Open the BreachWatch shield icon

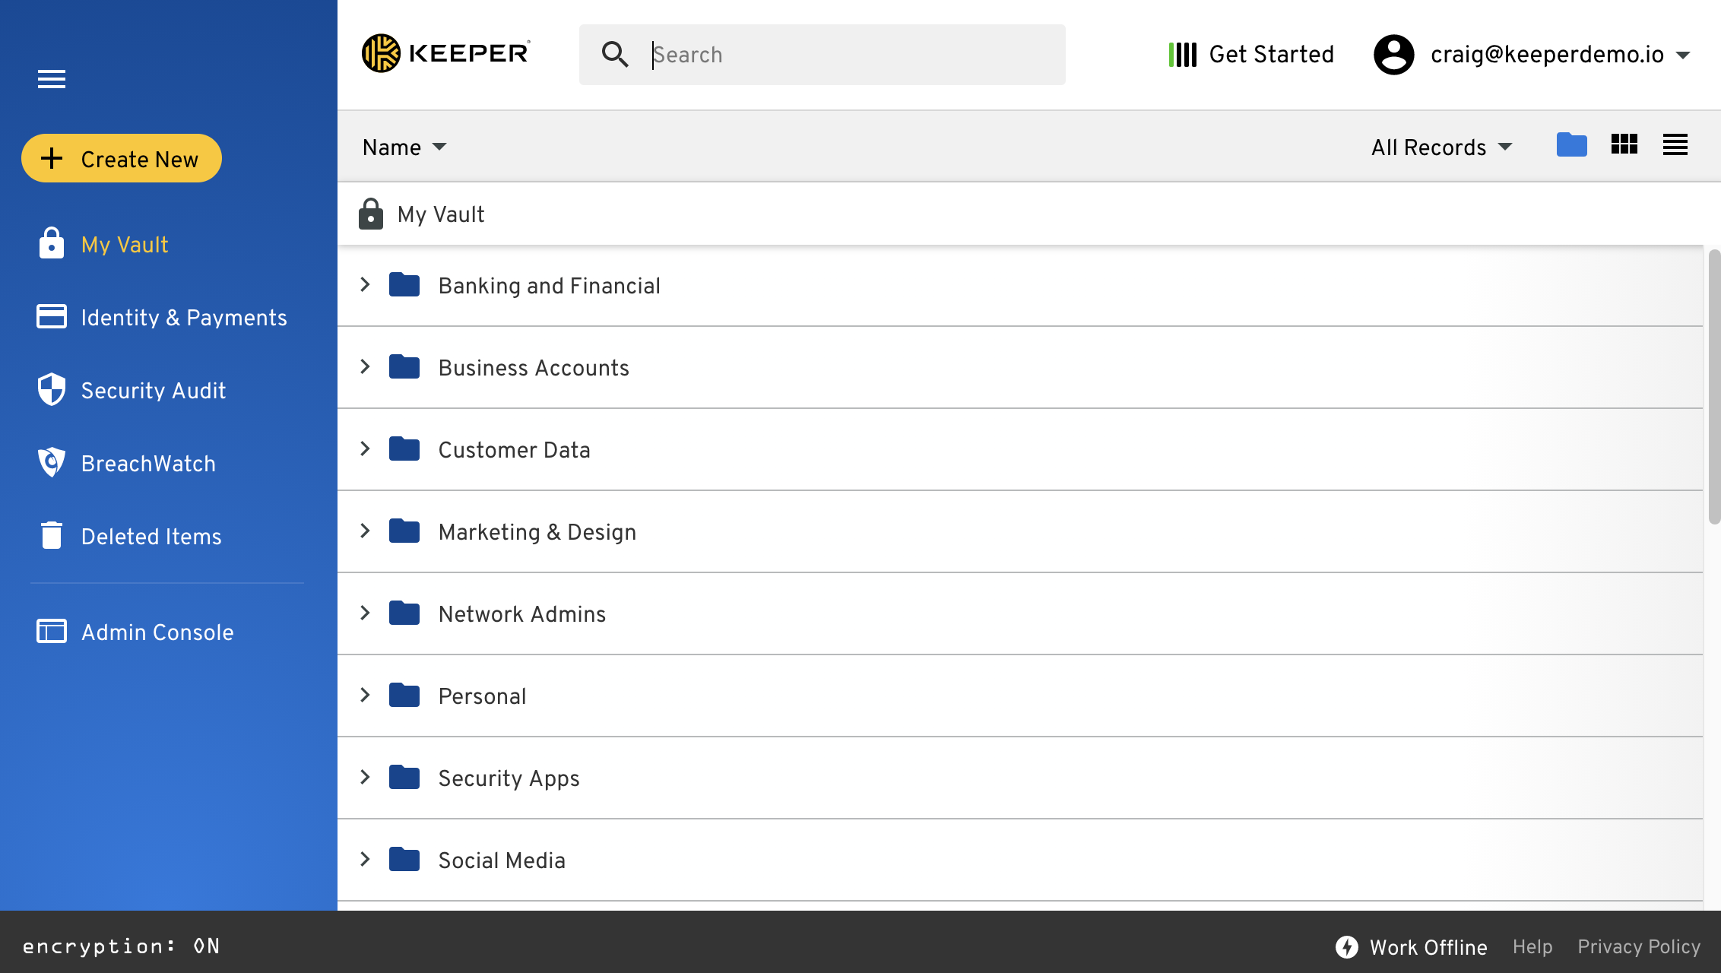pyautogui.click(x=52, y=462)
